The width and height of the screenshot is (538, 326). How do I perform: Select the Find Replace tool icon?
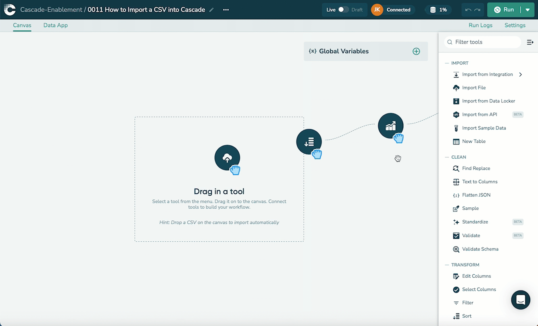pyautogui.click(x=456, y=169)
